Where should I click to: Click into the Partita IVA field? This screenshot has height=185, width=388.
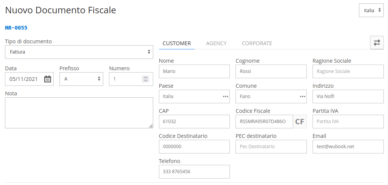pyautogui.click(x=348, y=122)
